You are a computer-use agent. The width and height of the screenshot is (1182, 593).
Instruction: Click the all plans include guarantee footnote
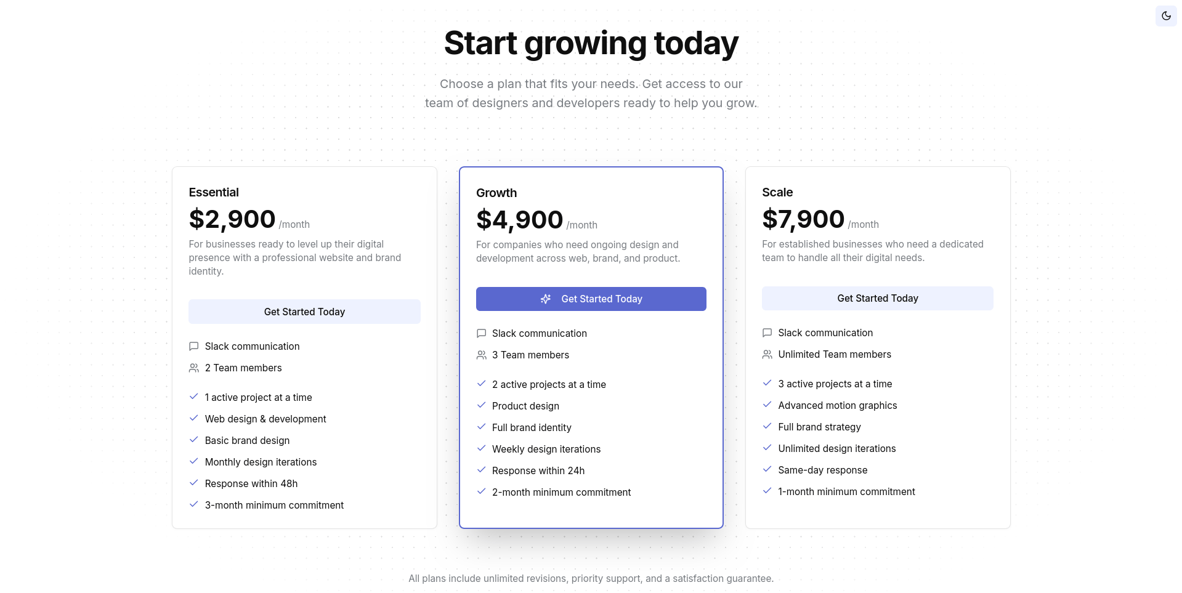click(x=591, y=578)
